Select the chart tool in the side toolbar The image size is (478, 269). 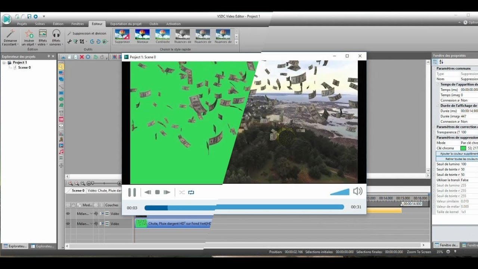pos(61,133)
